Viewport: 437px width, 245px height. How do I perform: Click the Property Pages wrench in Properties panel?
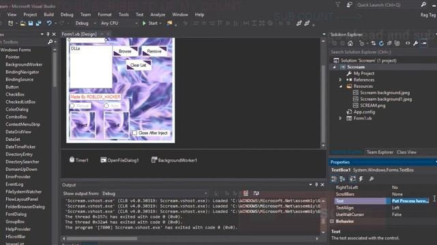tap(371, 179)
